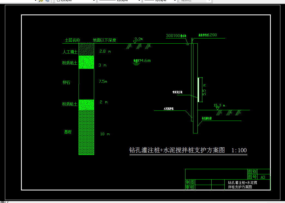This screenshot has height=203, width=285.
Task: Select the 10 m depth value
Action: coord(105,134)
